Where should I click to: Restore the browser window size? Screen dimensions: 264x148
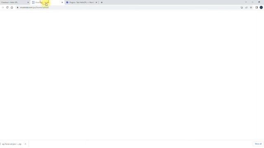pyautogui.click(x=259, y=2)
